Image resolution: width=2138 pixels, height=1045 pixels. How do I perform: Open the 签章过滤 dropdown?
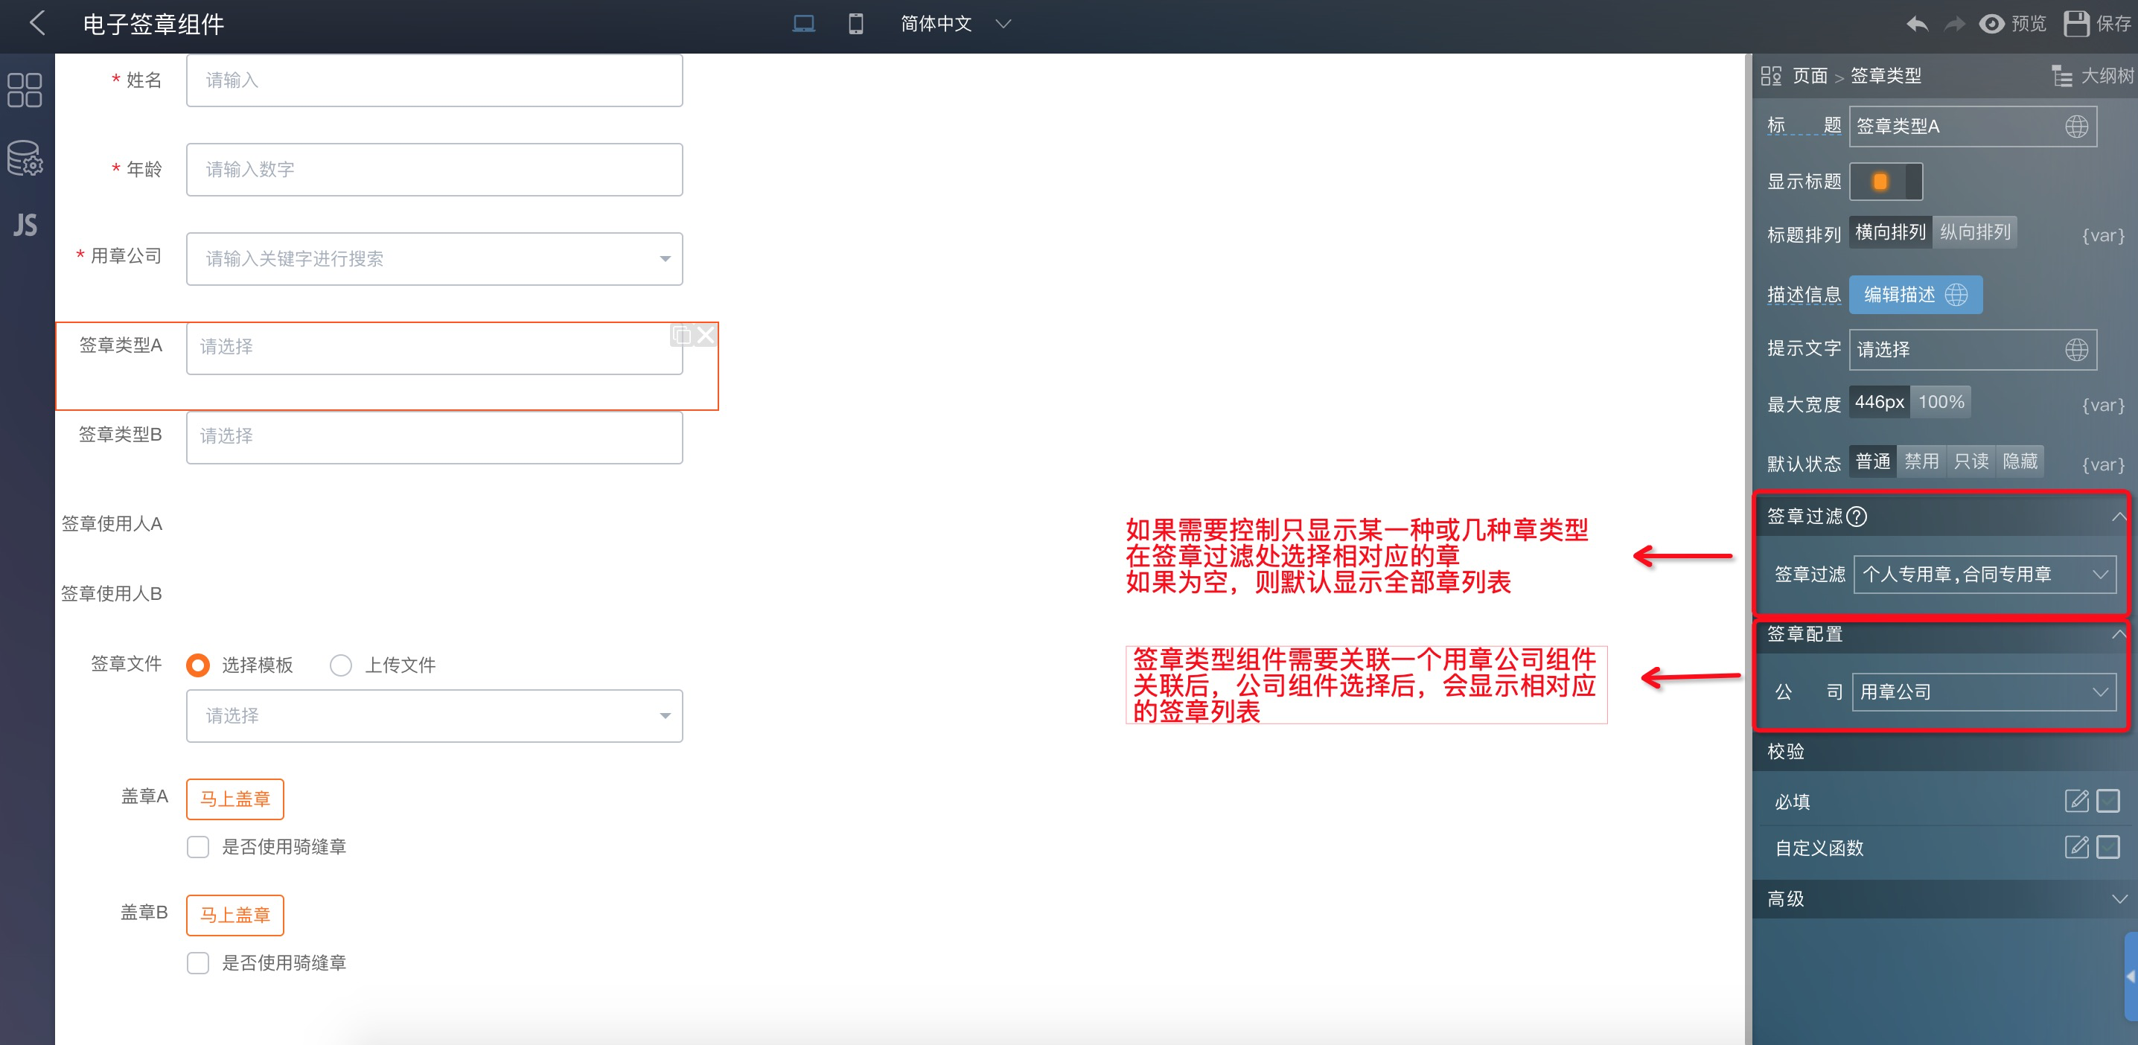point(1984,575)
